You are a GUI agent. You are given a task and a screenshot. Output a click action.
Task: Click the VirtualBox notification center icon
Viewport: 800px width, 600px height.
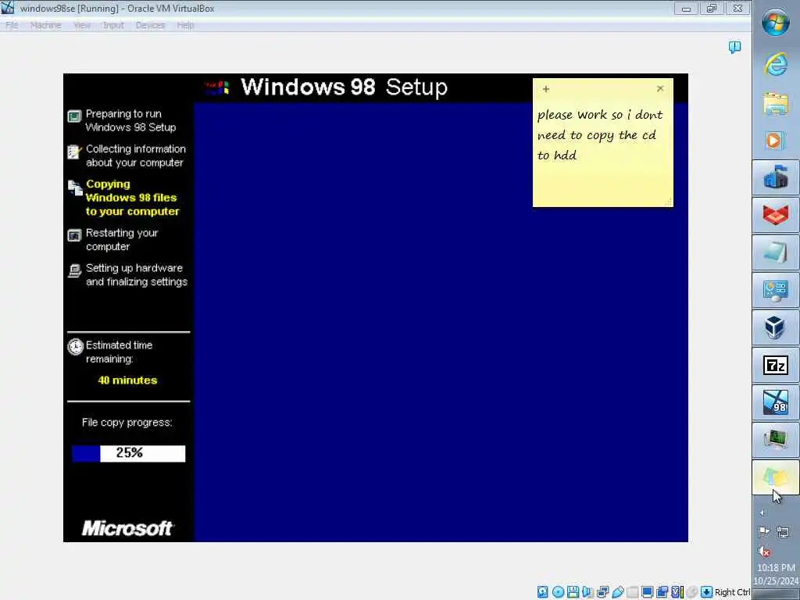click(734, 48)
